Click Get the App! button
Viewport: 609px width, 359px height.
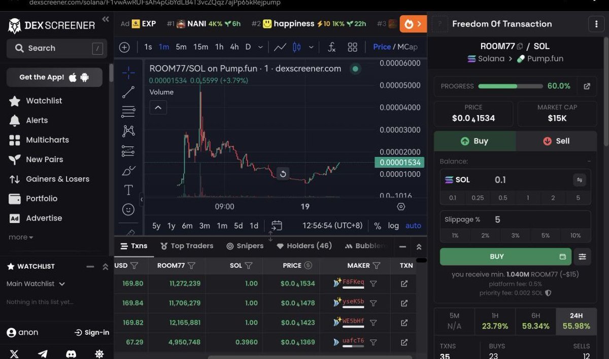[x=54, y=77]
